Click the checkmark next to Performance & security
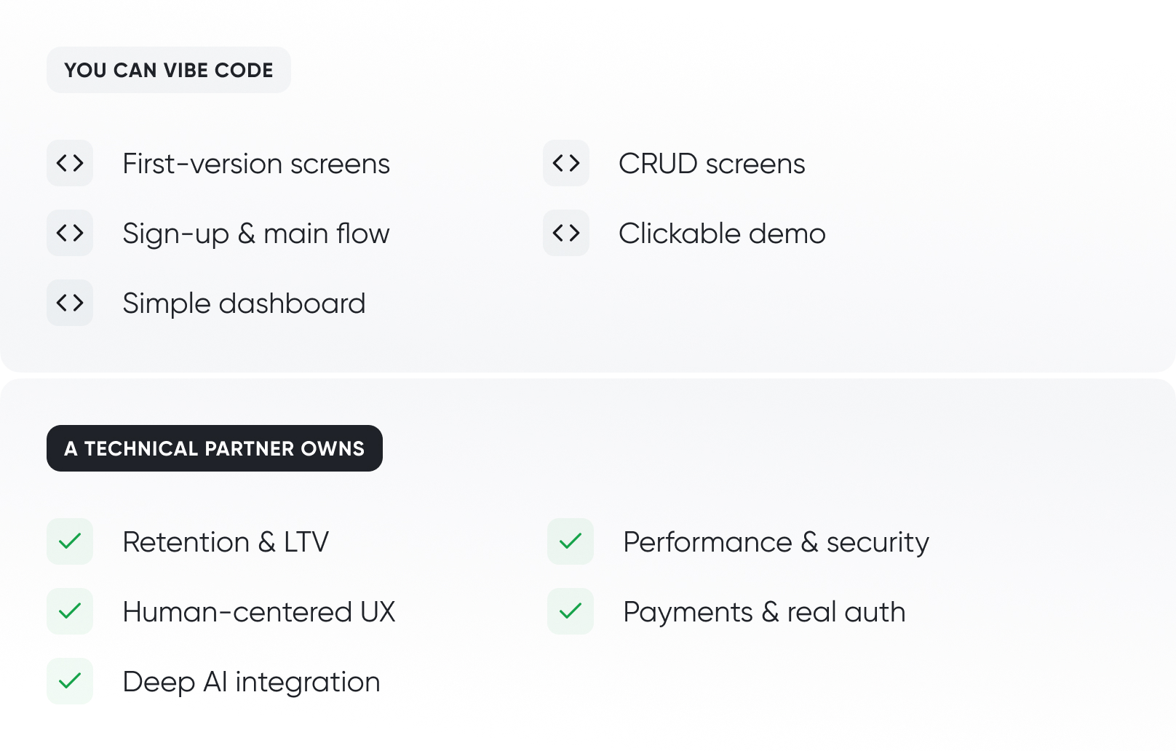The width and height of the screenshot is (1176, 751). pos(571,541)
